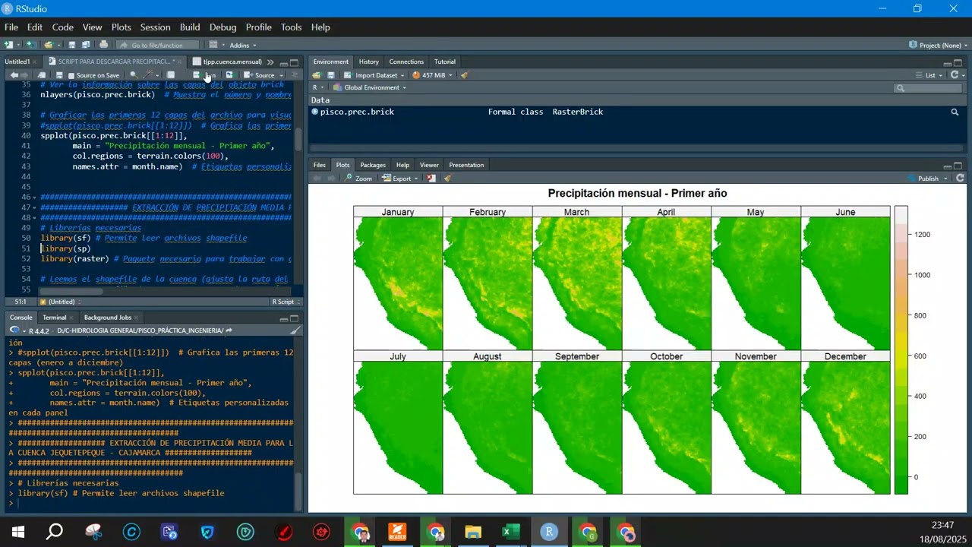
Task: Open Excel from the Windows taskbar
Action: (510, 532)
